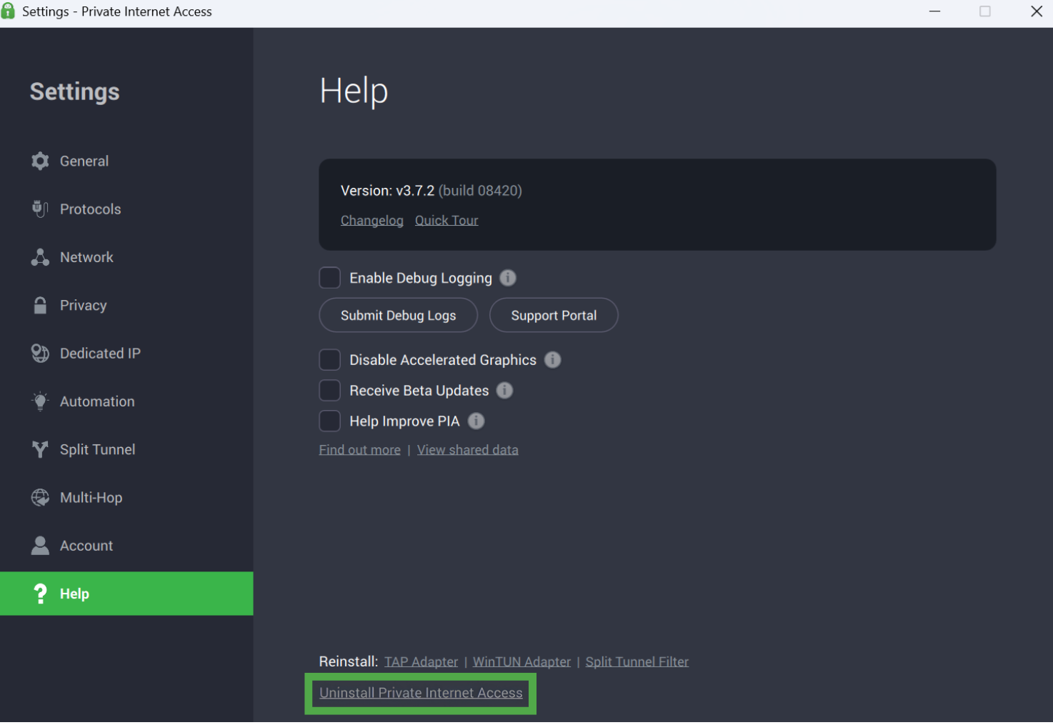Click Submit Debug Logs button
This screenshot has height=725, width=1053.
399,315
